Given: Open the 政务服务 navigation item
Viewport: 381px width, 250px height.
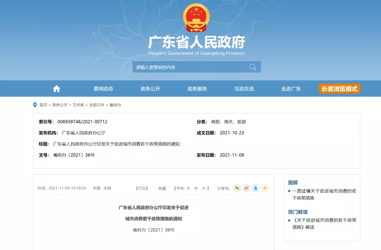Looking at the screenshot, I should click(x=197, y=89).
